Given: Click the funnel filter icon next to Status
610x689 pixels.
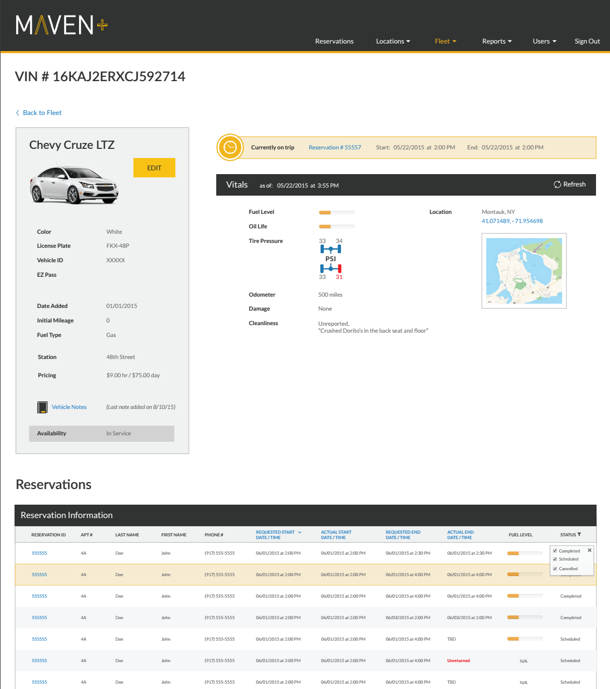Looking at the screenshot, I should click(579, 534).
